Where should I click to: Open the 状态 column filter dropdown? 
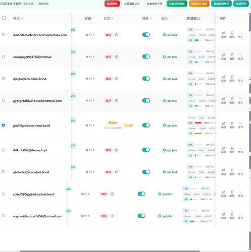pyautogui.click(x=109, y=18)
